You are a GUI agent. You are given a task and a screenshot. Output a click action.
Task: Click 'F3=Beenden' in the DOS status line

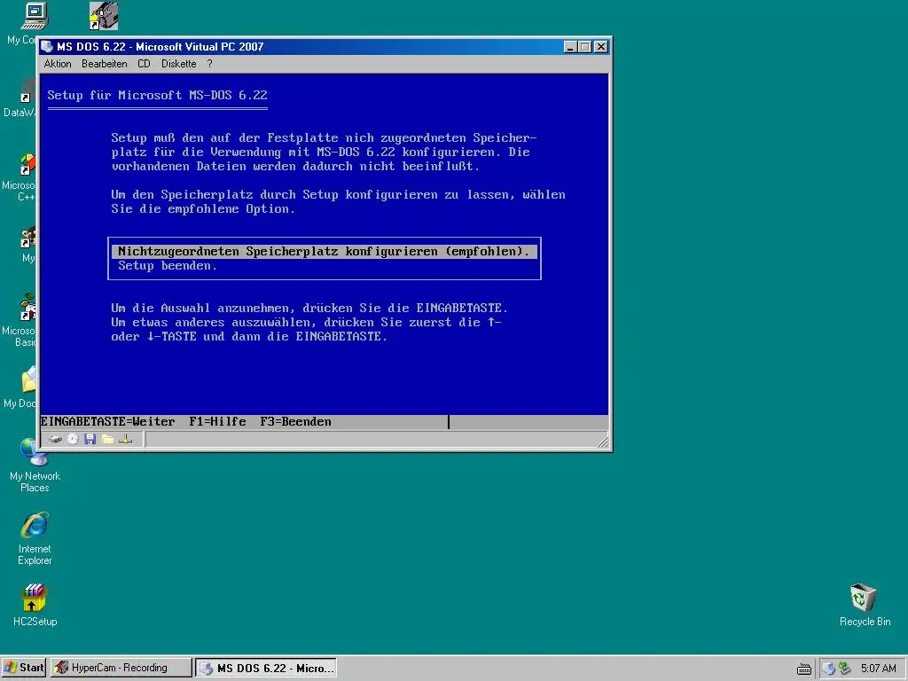(295, 421)
